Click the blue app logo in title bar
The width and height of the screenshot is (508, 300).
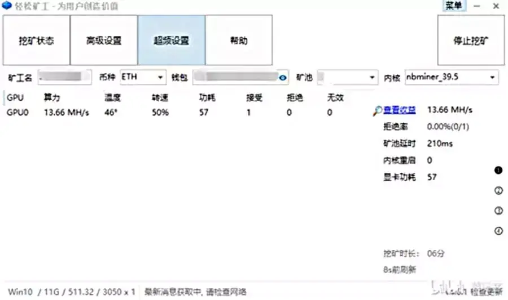pyautogui.click(x=6, y=6)
